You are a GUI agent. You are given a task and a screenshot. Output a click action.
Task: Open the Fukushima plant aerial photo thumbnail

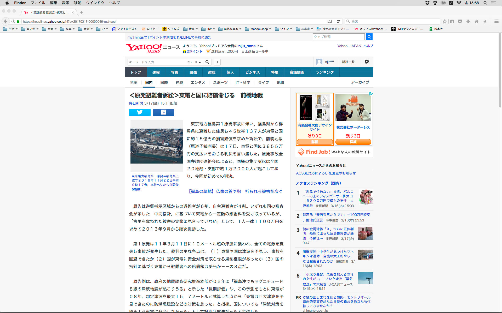point(156,146)
